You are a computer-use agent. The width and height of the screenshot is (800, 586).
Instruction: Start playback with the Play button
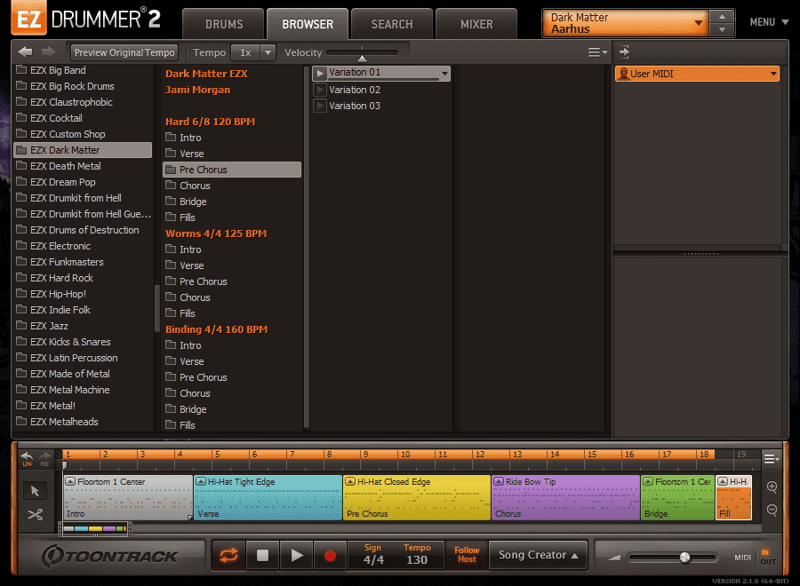[x=296, y=555]
